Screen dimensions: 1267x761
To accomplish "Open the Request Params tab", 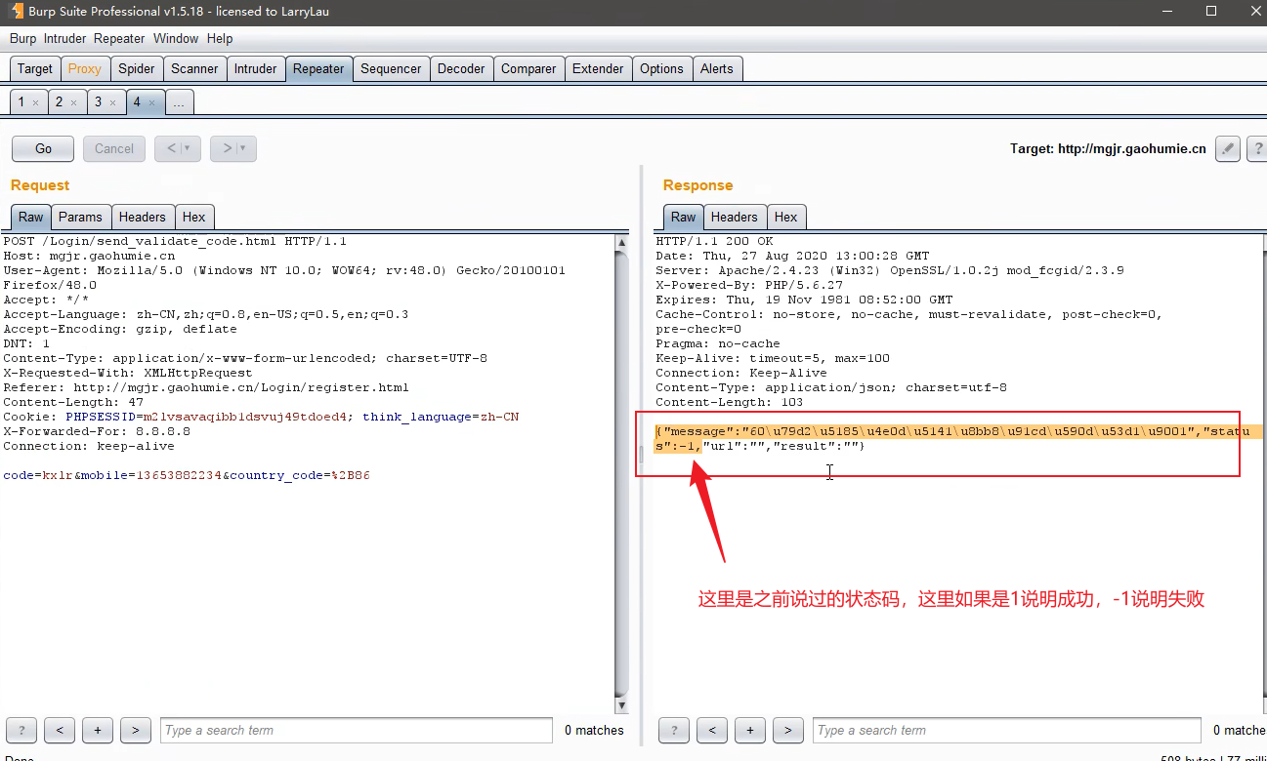I will [x=80, y=217].
